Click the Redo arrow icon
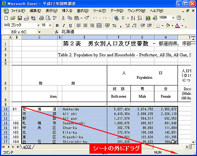Image resolution: width=197 pixels, height=156 pixels. click(105, 18)
